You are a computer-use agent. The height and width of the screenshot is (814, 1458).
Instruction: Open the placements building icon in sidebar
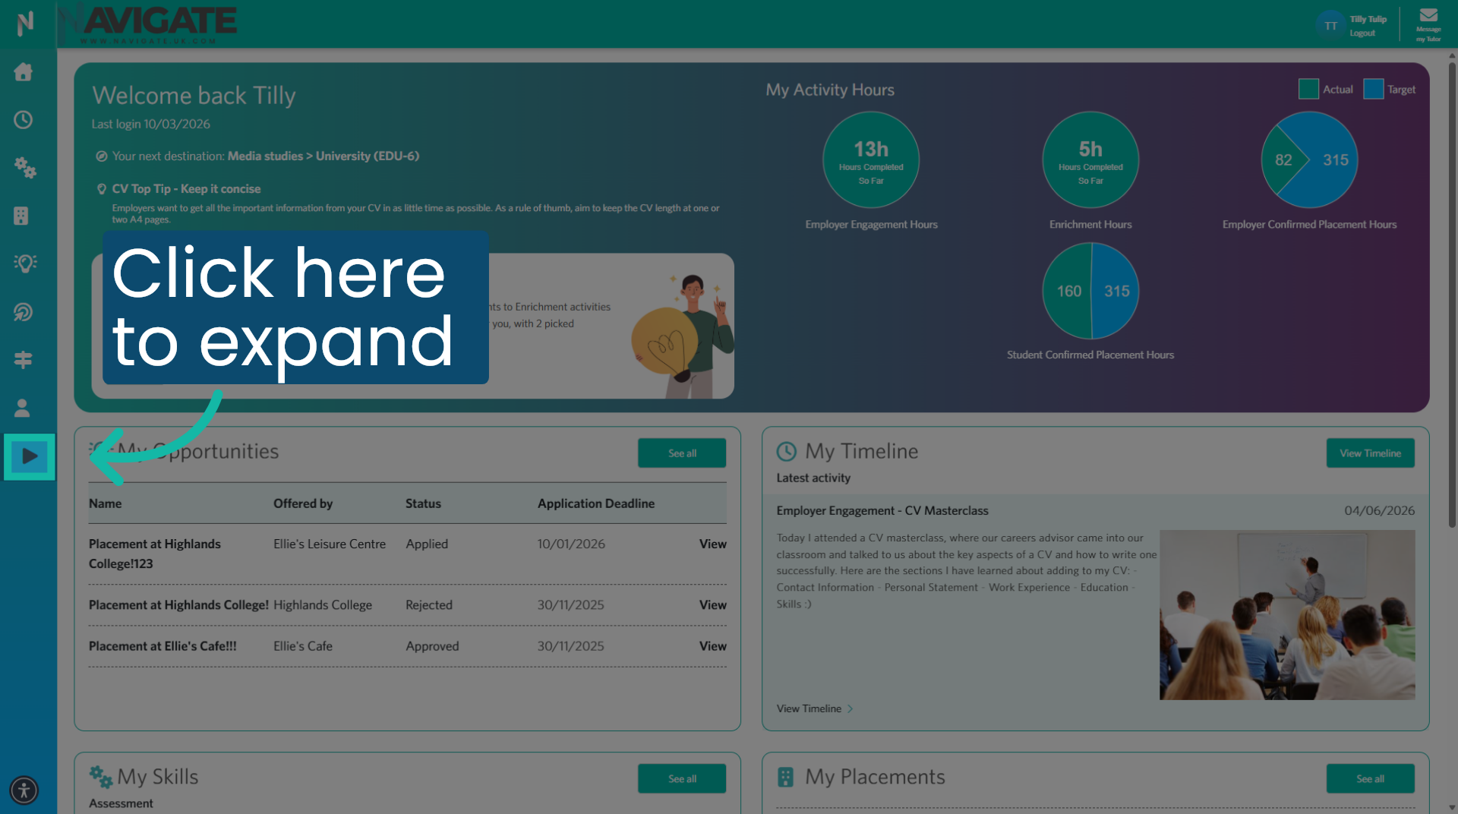(21, 216)
